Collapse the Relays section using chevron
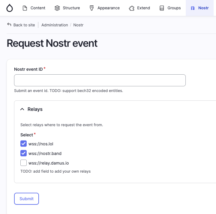The image size is (216, 214). [x=22, y=109]
